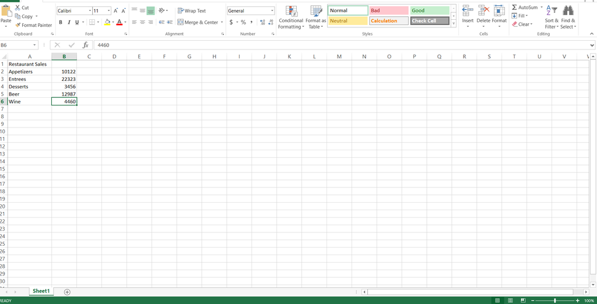
Task: Apply percent style
Action: point(243,23)
